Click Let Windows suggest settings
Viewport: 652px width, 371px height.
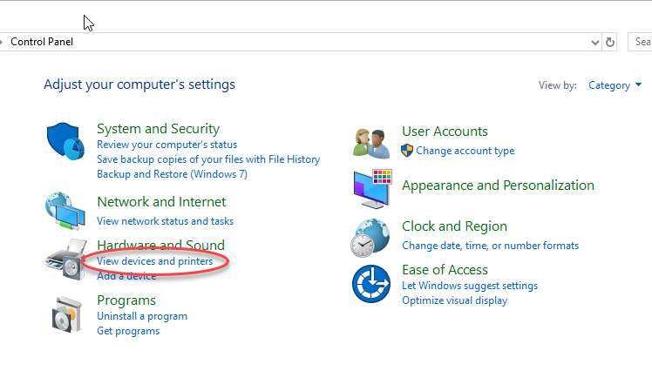pyautogui.click(x=470, y=286)
